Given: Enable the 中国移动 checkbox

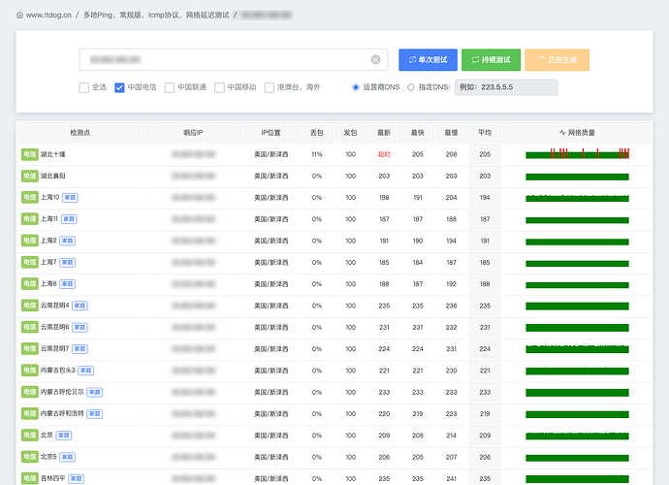Looking at the screenshot, I should 219,87.
